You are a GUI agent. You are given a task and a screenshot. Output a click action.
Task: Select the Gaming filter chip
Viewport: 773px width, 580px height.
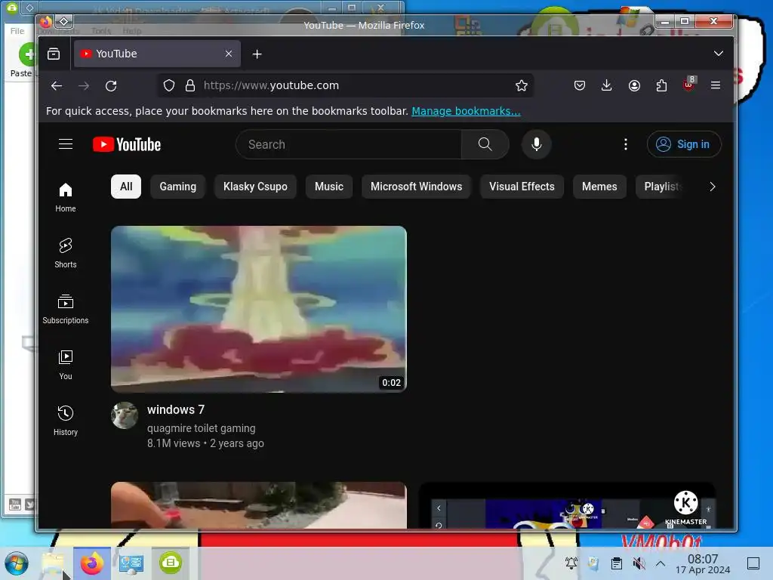click(x=177, y=187)
